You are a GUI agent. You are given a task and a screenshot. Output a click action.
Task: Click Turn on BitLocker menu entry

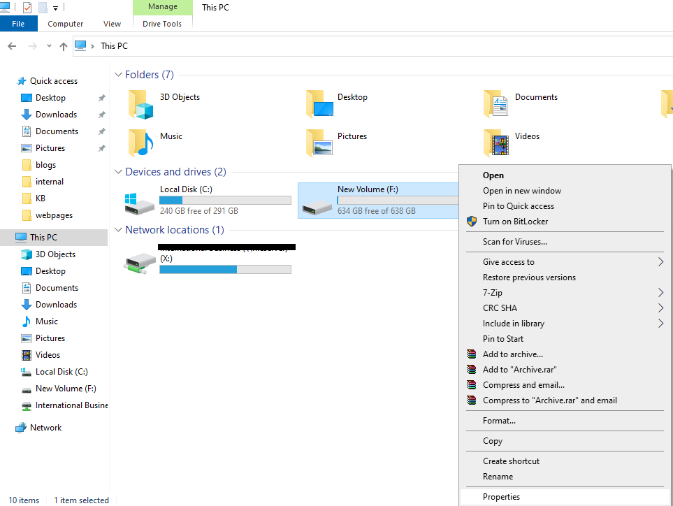point(515,222)
